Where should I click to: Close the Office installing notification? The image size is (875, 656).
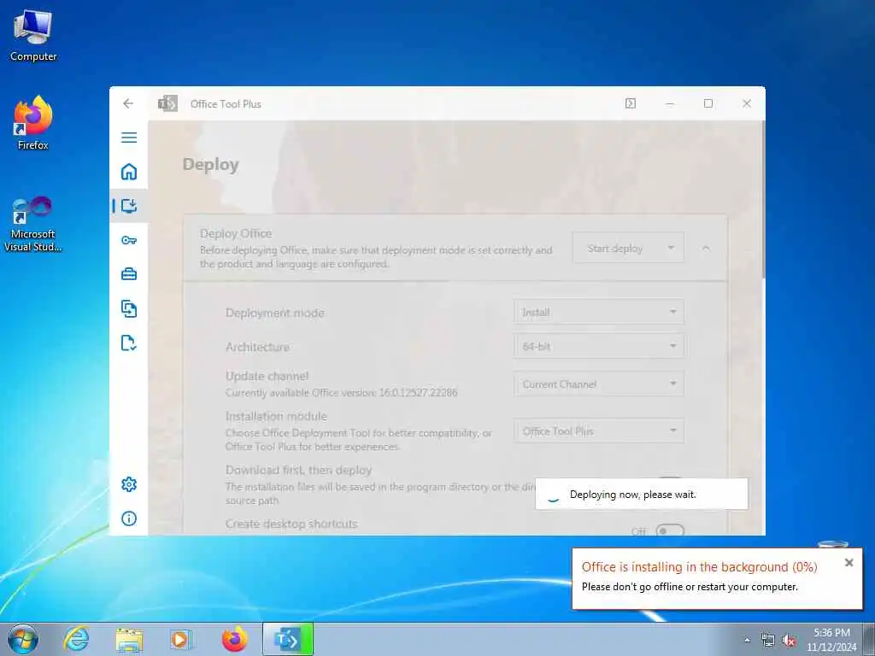coord(849,562)
